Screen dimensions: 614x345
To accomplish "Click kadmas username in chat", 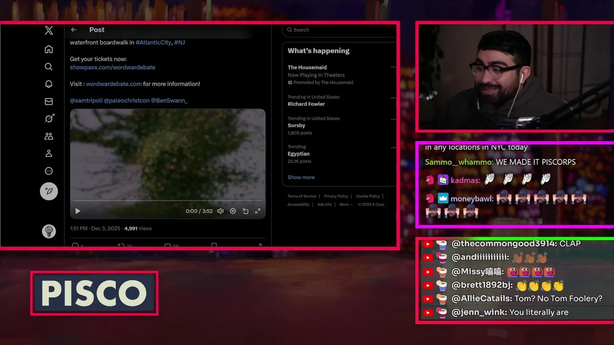I will (x=465, y=181).
